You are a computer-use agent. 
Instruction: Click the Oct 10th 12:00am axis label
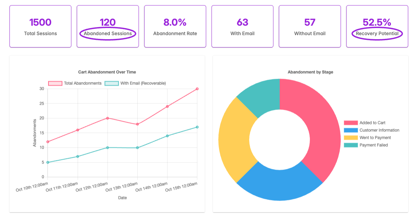click(32, 187)
